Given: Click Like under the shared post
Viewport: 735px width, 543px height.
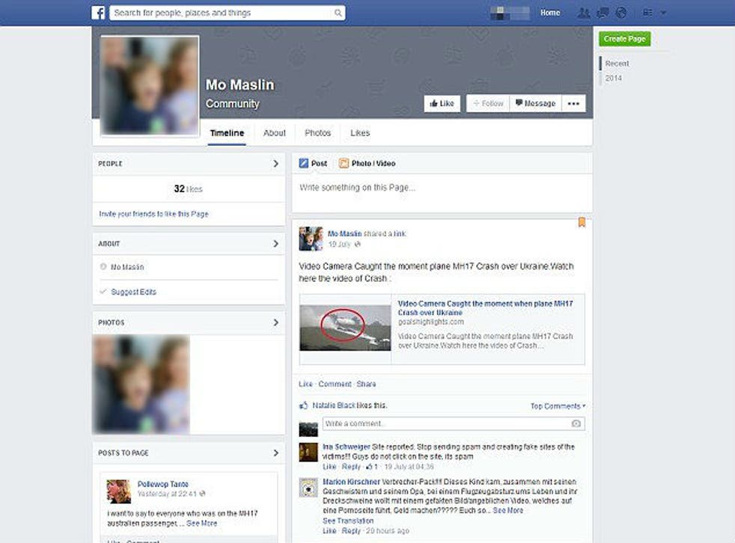Looking at the screenshot, I should pyautogui.click(x=305, y=384).
